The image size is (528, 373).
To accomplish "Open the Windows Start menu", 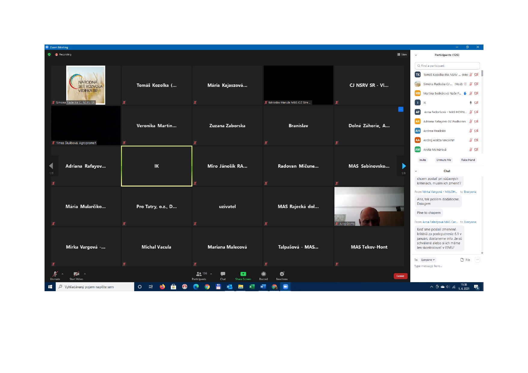I will [x=50, y=287].
